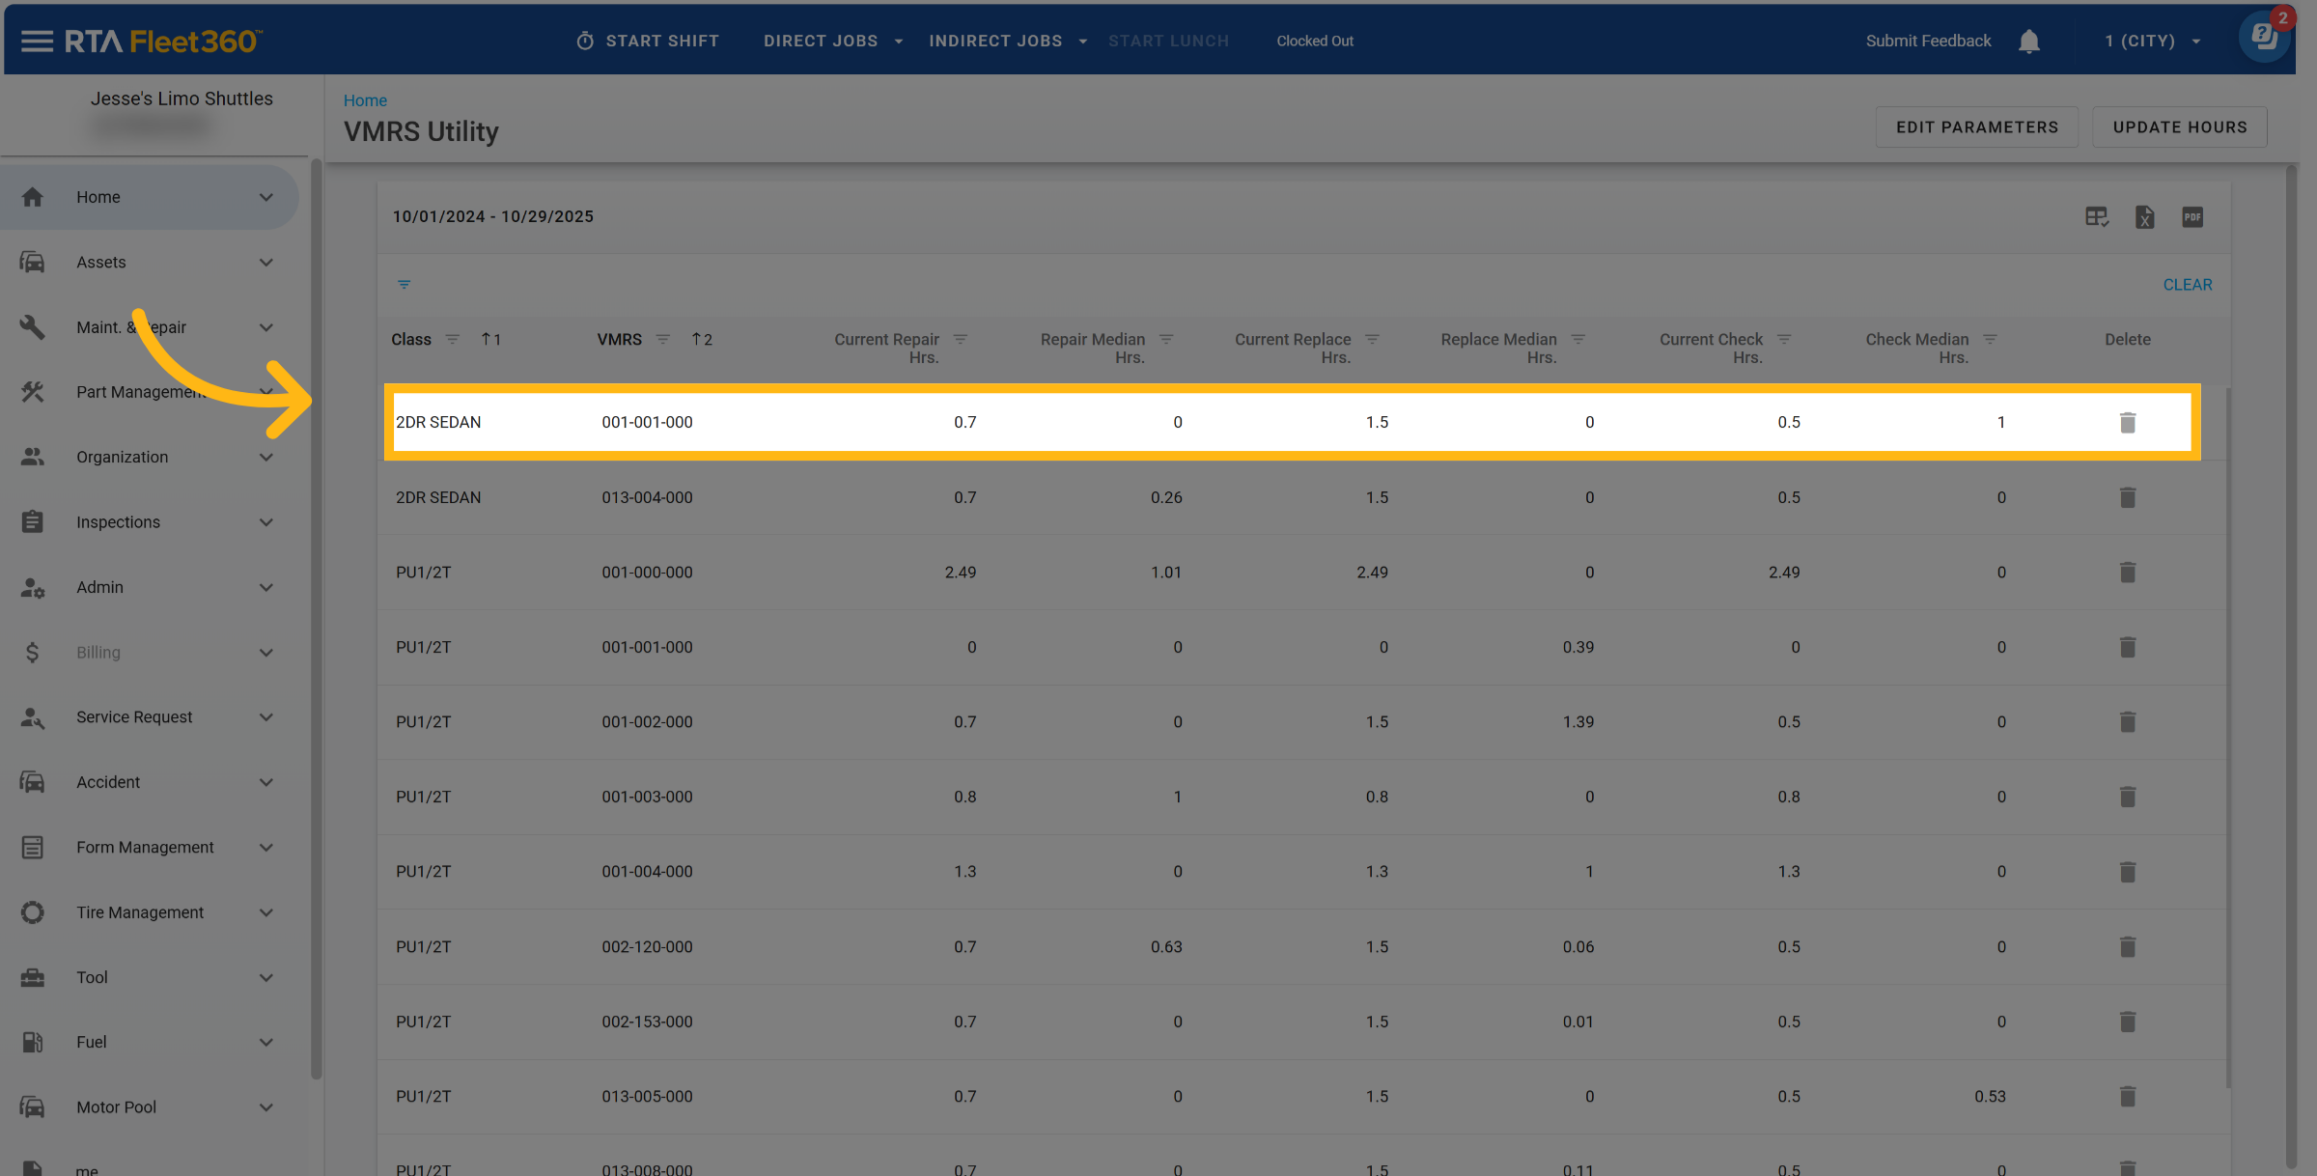
Task: Open the notifications bell
Action: coord(2028,42)
